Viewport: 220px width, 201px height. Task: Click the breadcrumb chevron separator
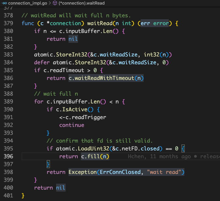(x=50, y=3)
